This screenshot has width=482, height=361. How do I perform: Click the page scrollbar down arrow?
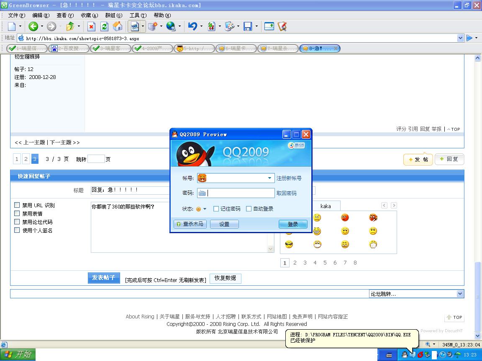point(477,336)
